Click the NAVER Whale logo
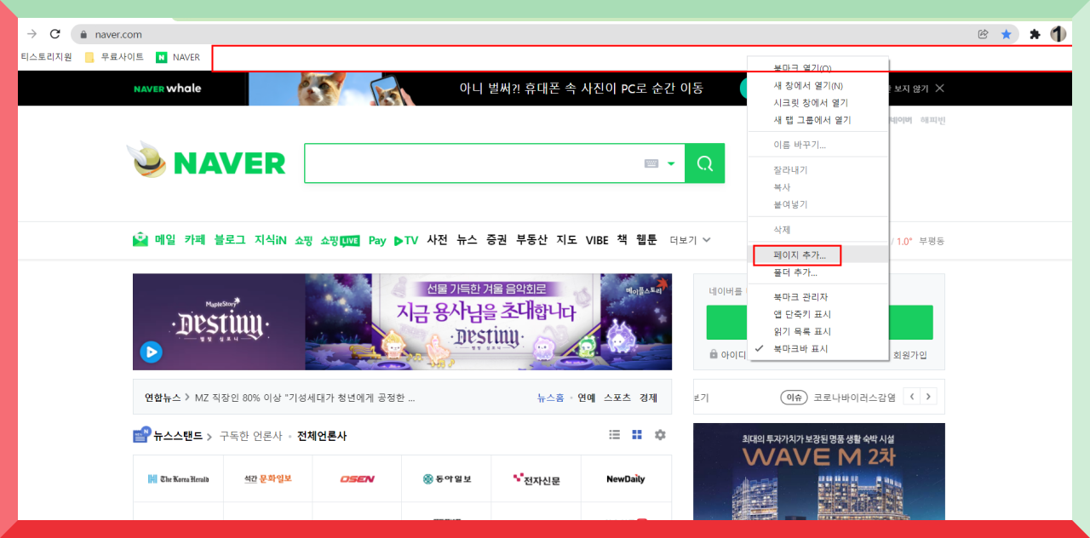This screenshot has height=538, width=1090. [x=167, y=88]
